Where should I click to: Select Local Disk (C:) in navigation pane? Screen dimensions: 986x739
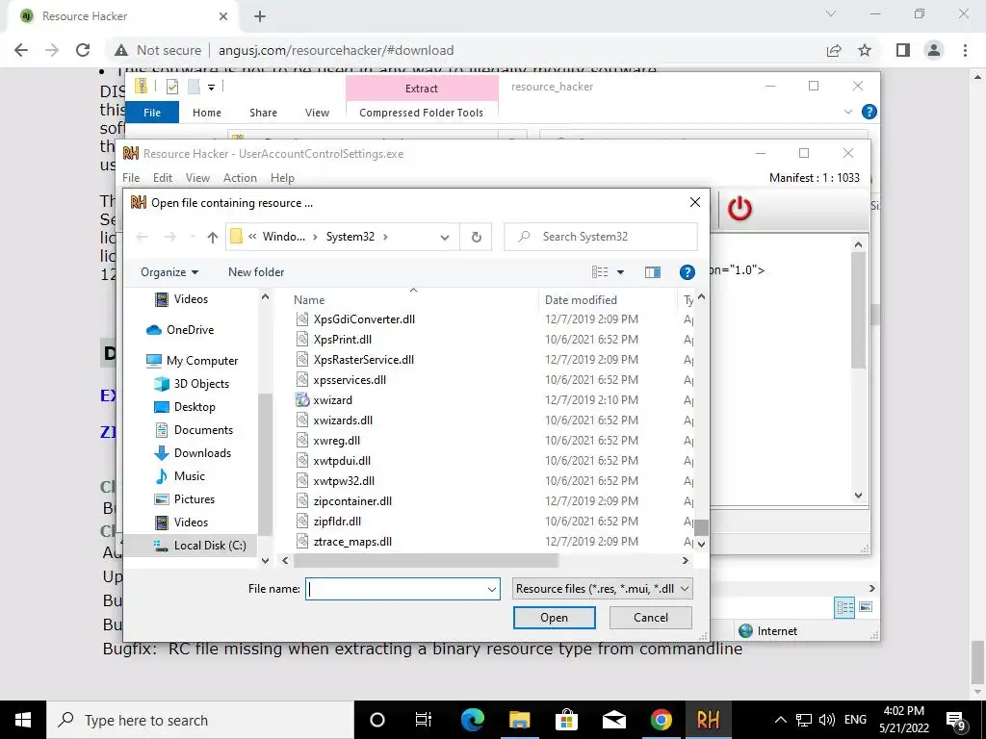(210, 546)
